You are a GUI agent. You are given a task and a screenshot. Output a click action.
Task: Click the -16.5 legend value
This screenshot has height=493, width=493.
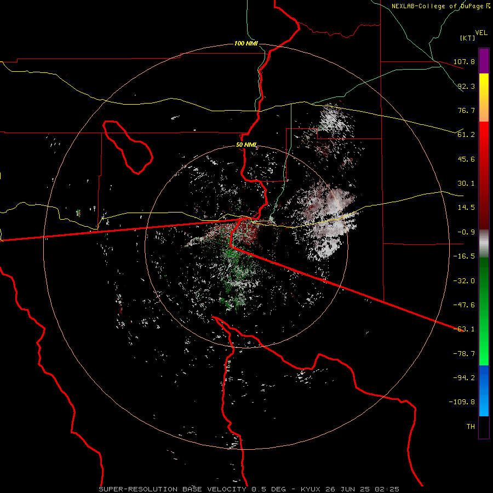(x=464, y=256)
